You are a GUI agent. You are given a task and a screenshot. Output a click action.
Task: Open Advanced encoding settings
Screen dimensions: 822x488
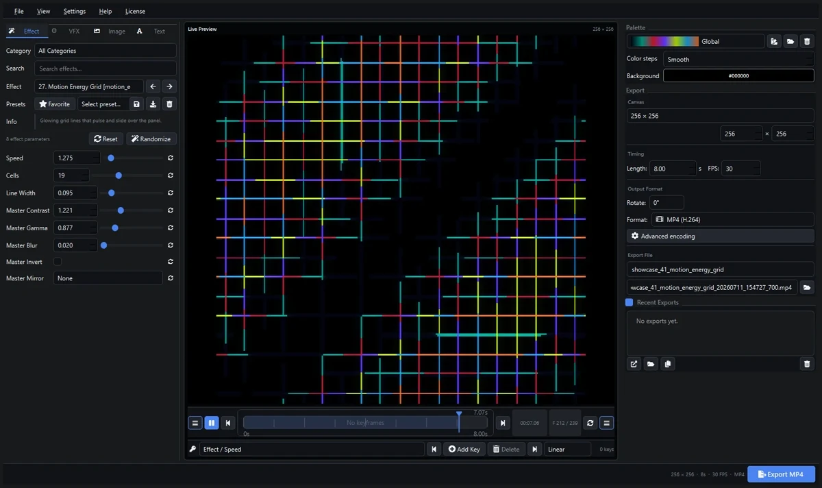[720, 236]
